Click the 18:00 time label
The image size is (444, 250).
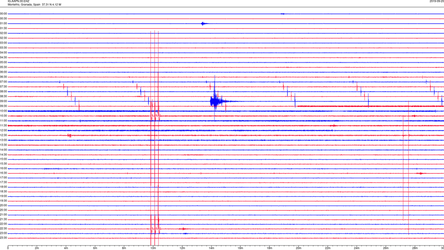pyautogui.click(x=4, y=187)
